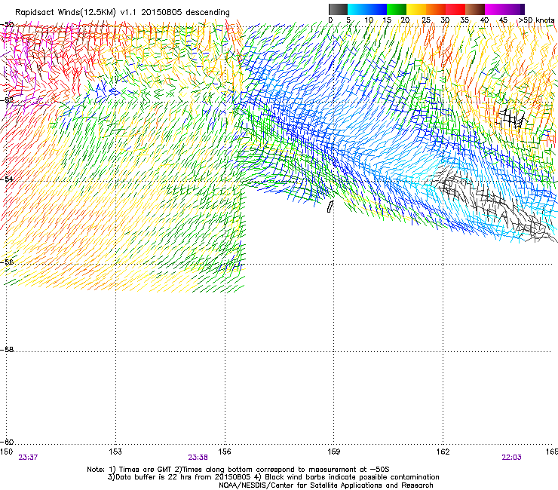Click the '162' longitude axis label

(443, 452)
